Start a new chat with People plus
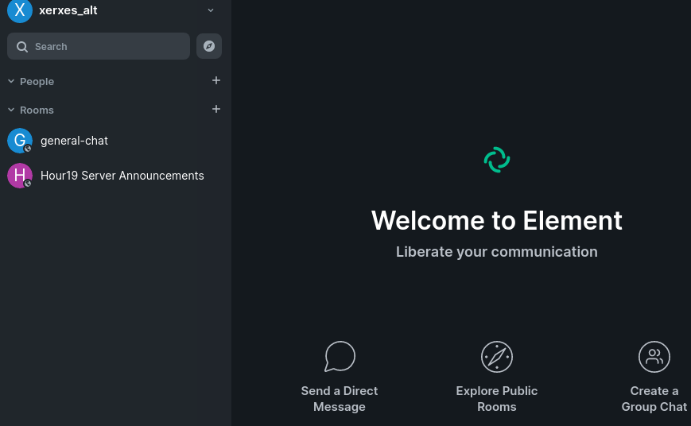Image resolution: width=691 pixels, height=426 pixels. pos(216,80)
